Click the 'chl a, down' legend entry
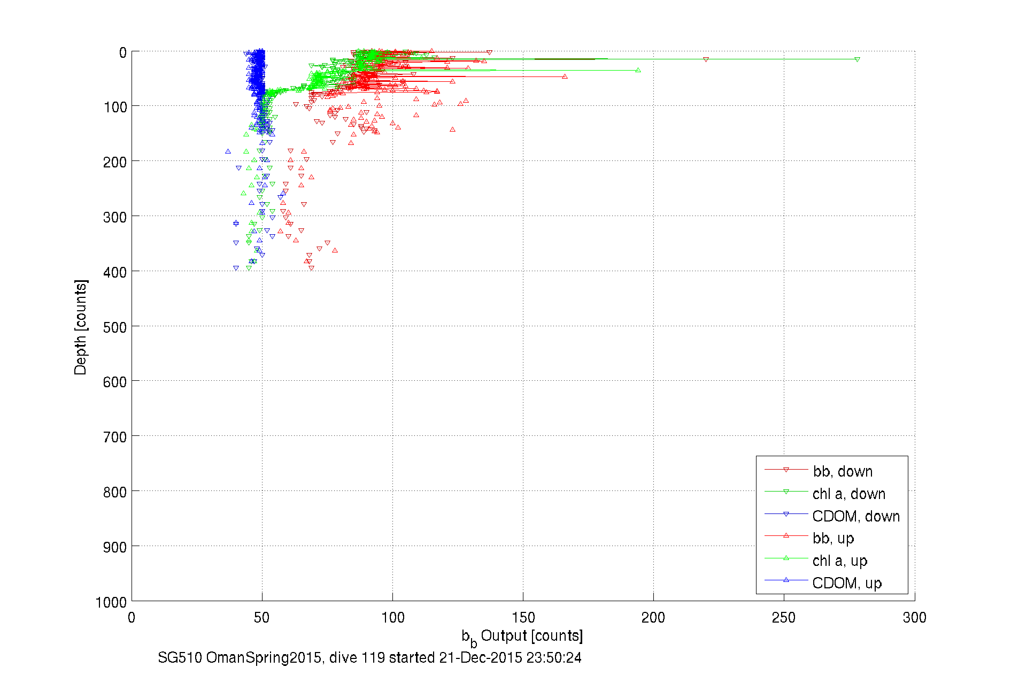 click(x=849, y=494)
